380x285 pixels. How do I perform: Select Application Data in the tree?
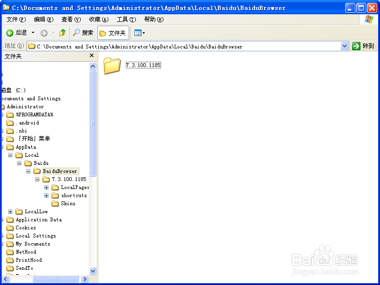point(39,220)
